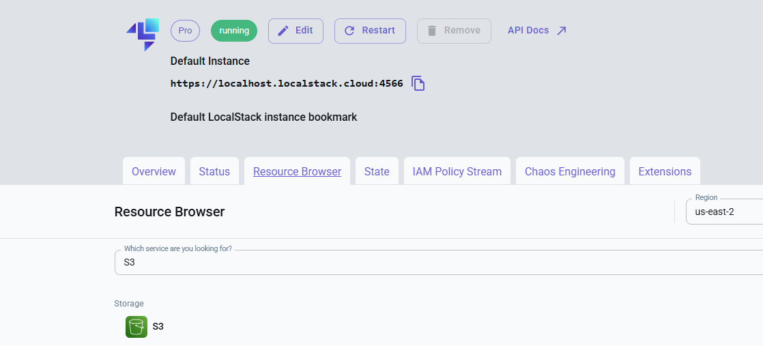Open the Region dropdown showing us-east-2

[725, 212]
